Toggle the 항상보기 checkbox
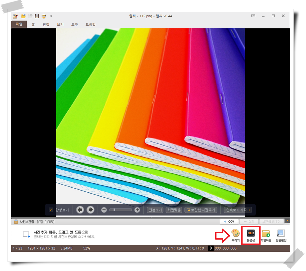Screen dimensions: 306x271 tap(51, 210)
